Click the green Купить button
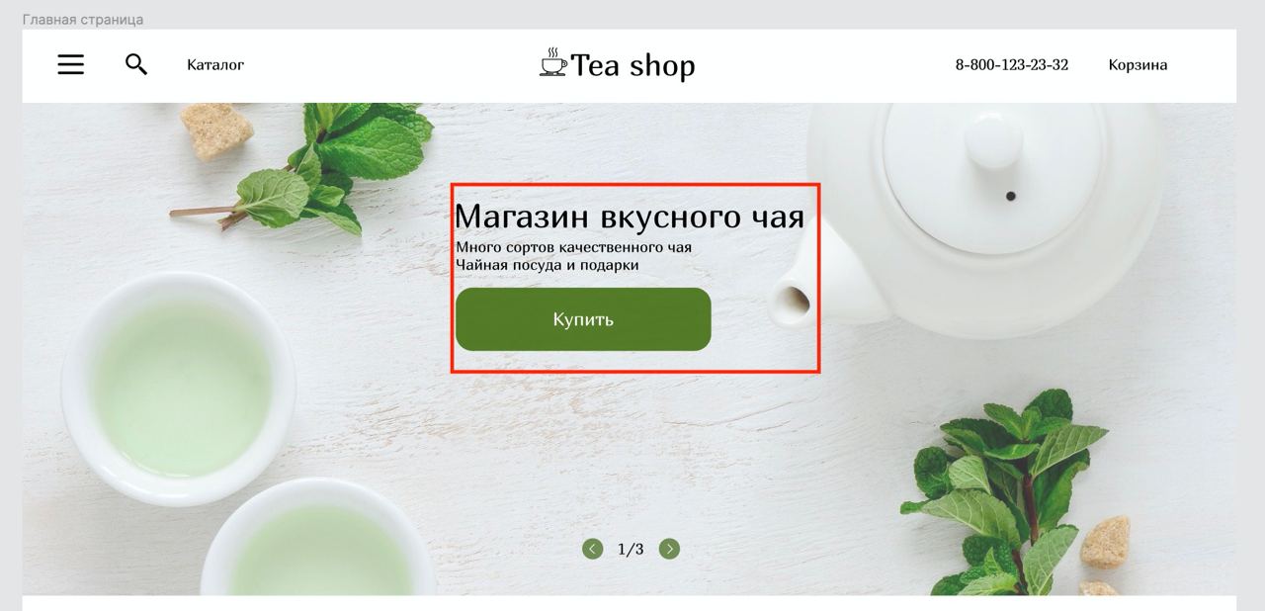The image size is (1265, 611). [583, 319]
